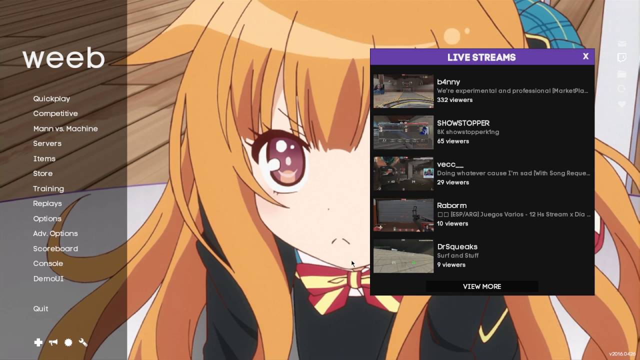Click the weeb logo title
This screenshot has height=360, width=640.
[x=63, y=58]
